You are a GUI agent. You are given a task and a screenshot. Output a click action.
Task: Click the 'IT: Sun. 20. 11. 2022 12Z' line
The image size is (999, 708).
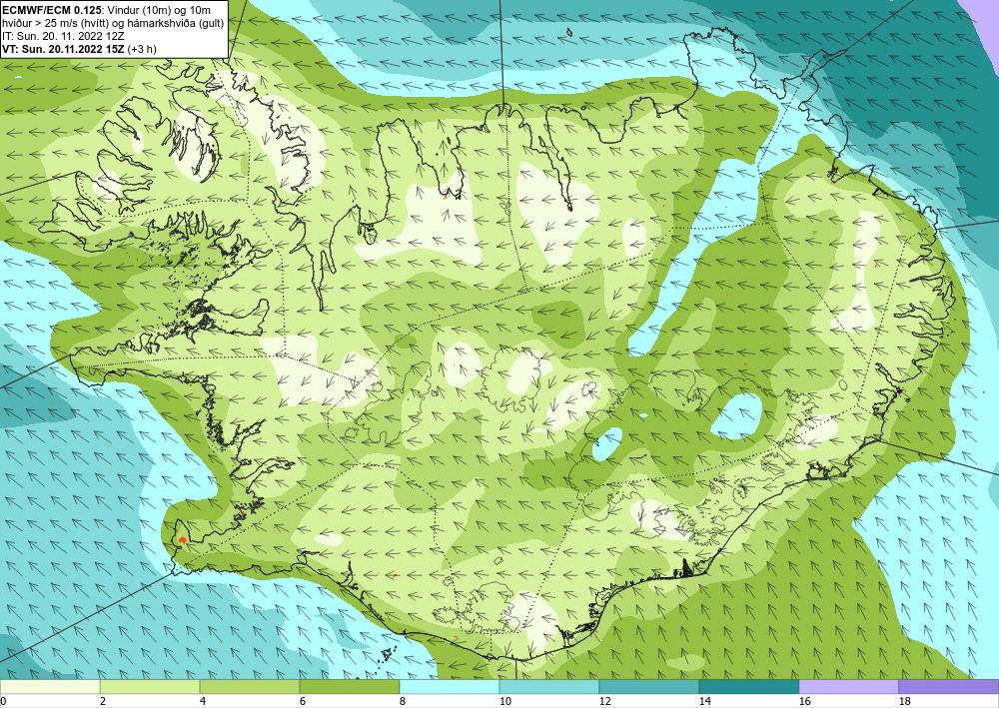point(64,36)
